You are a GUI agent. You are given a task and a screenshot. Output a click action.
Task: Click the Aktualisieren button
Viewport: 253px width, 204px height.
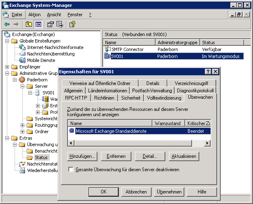click(184, 156)
